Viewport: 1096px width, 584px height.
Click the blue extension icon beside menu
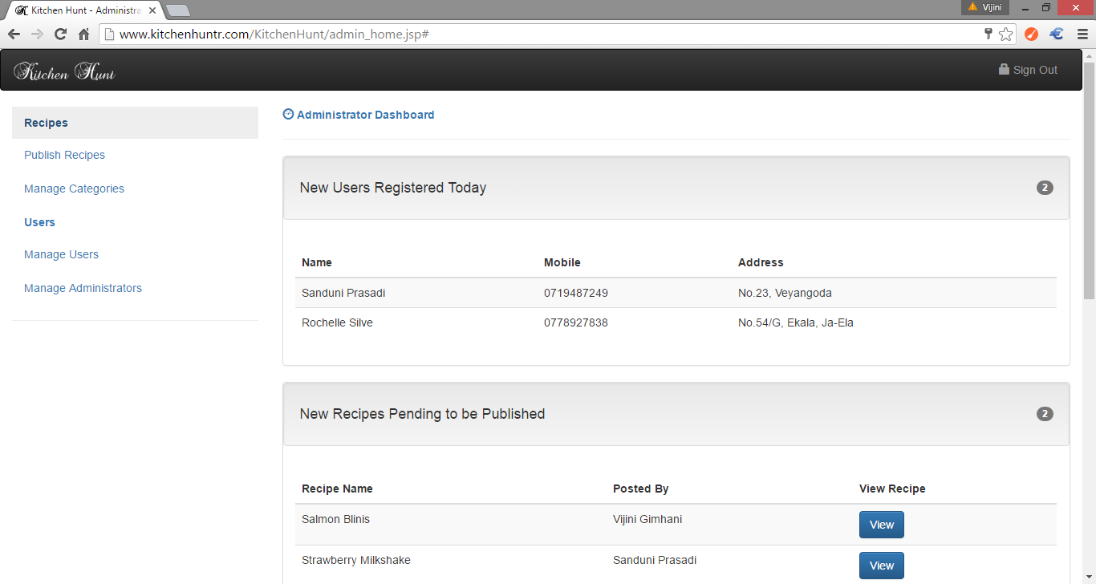(x=1057, y=34)
